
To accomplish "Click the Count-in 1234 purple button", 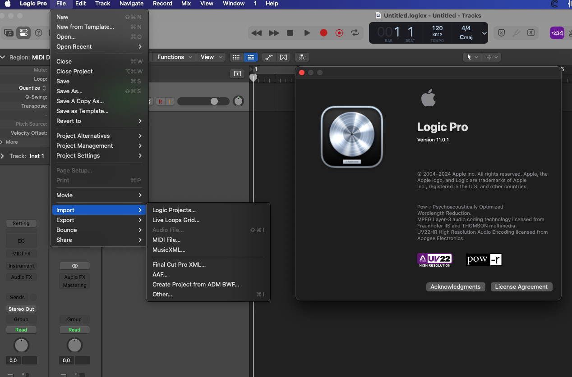I will point(557,33).
